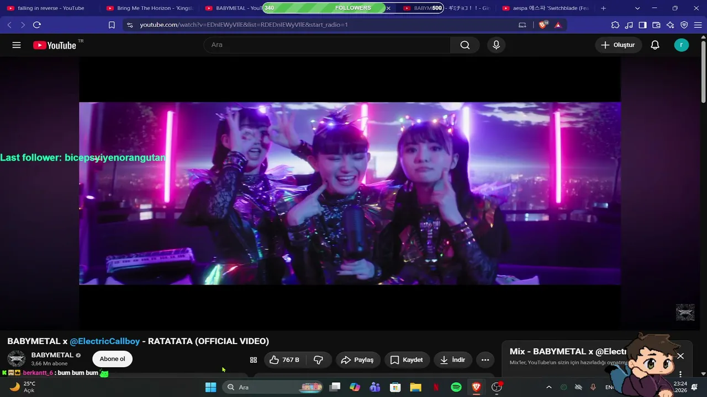Viewport: 707px width, 397px height.
Task: Open the browser extensions puzzle icon
Action: (x=615, y=25)
